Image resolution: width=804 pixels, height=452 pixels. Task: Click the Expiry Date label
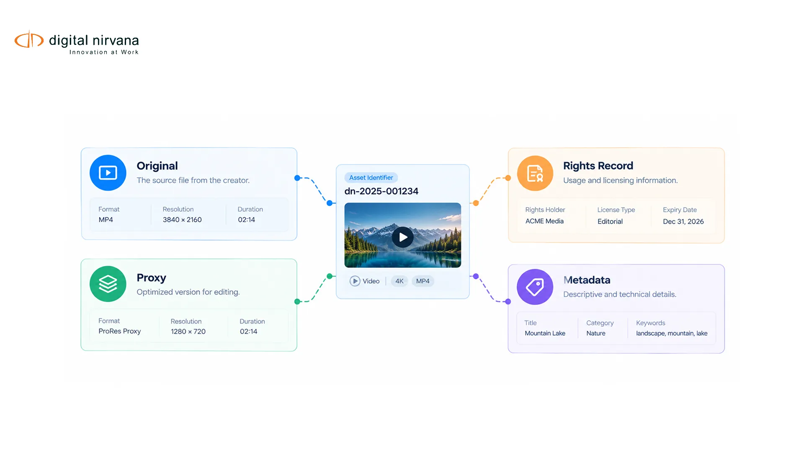point(680,210)
